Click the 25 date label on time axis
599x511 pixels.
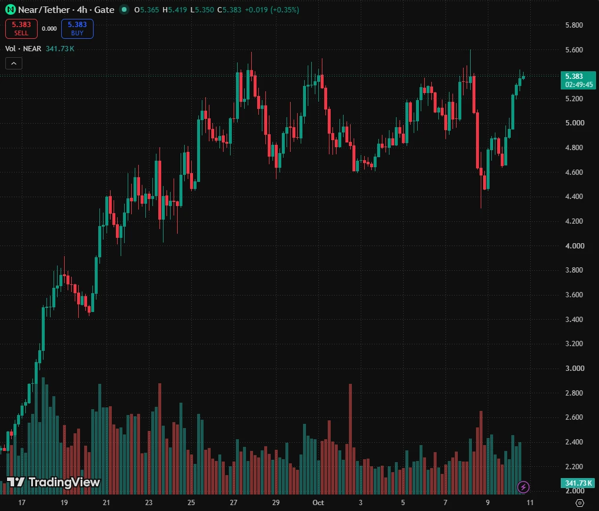[x=191, y=503]
